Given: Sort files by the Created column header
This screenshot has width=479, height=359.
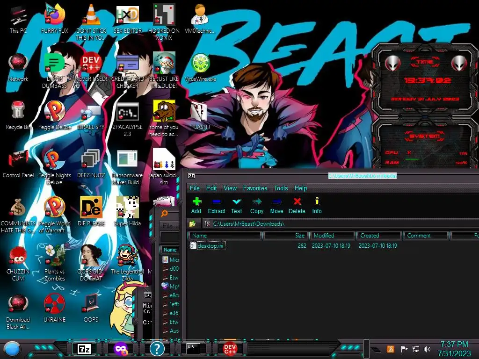Looking at the screenshot, I should coord(379,236).
